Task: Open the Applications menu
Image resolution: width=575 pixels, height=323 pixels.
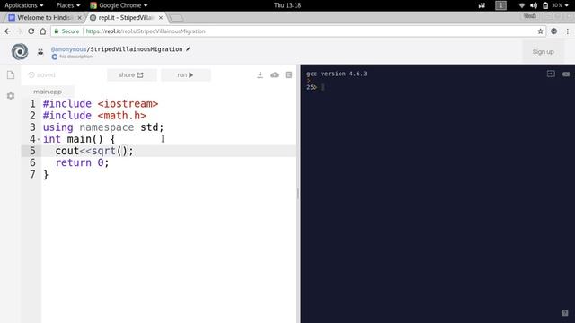Action: tap(24, 5)
